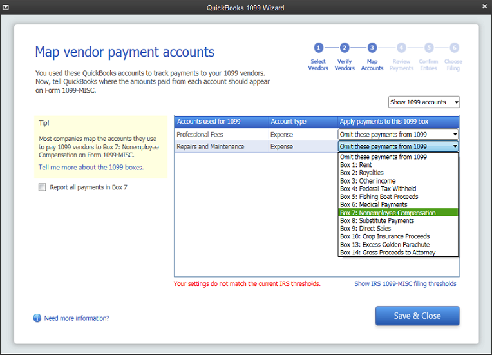Image resolution: width=492 pixels, height=355 pixels.
Task: Click step 3 Map Accounts circle
Action: tap(372, 48)
